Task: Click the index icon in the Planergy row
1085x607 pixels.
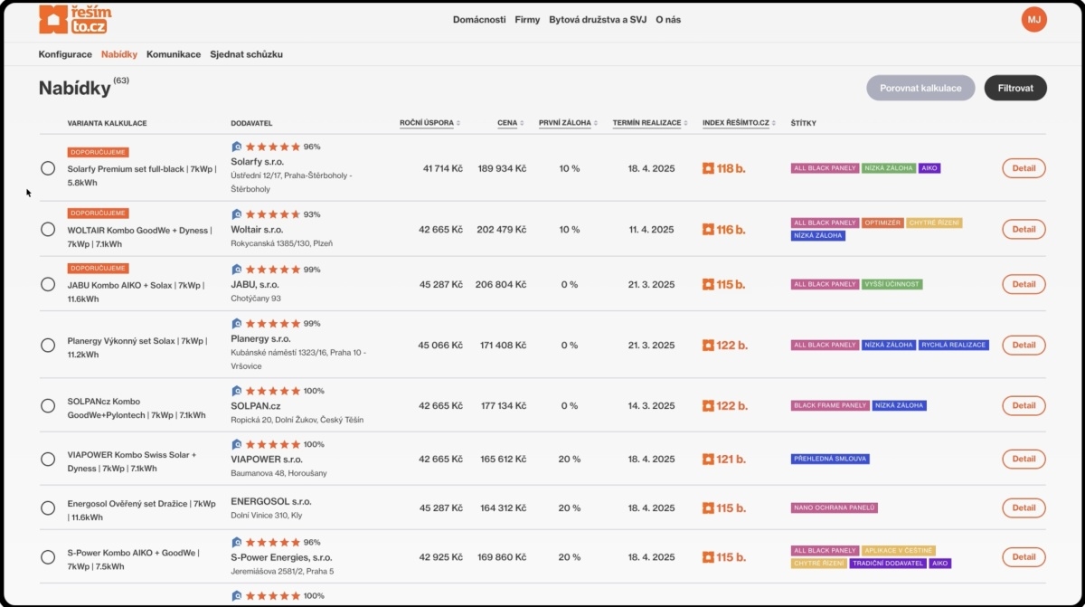Action: point(708,345)
